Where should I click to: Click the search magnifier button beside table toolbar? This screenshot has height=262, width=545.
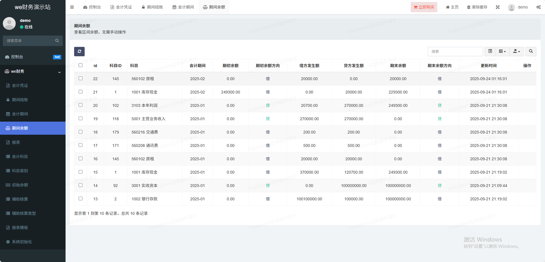click(x=531, y=51)
